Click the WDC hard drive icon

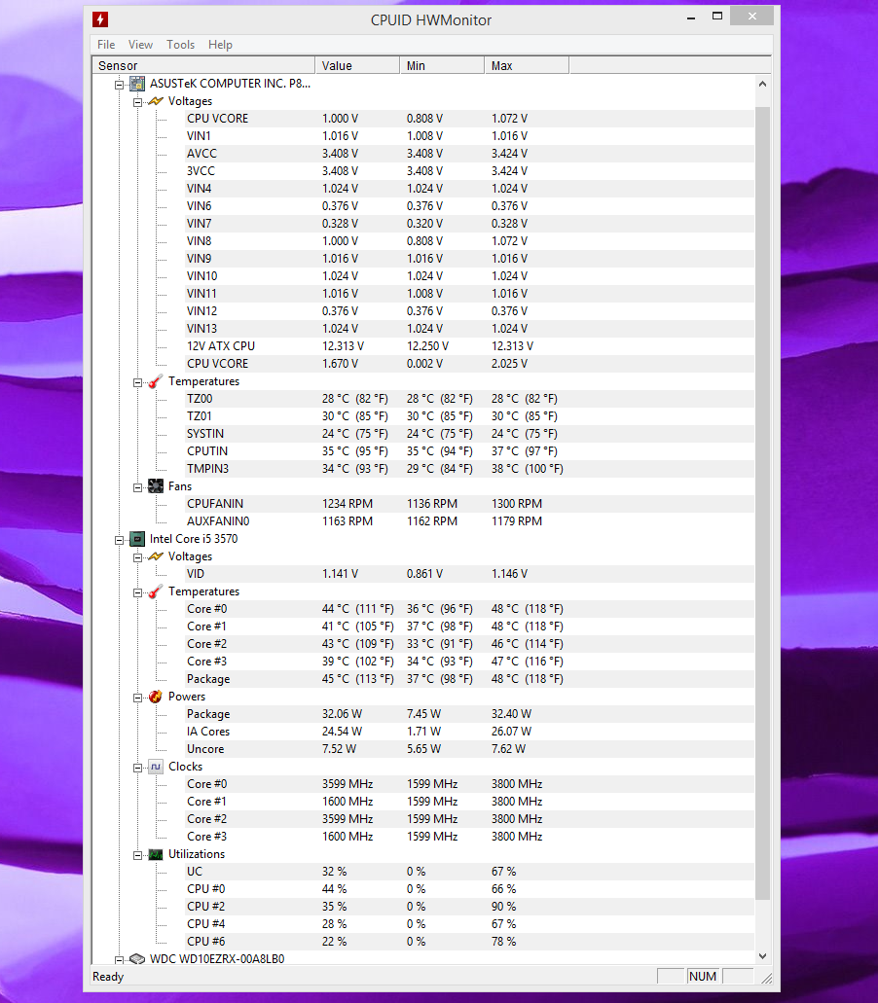(x=137, y=959)
